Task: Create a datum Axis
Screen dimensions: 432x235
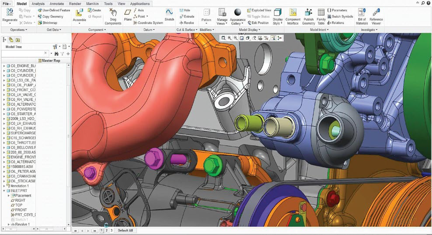Action: (139, 10)
